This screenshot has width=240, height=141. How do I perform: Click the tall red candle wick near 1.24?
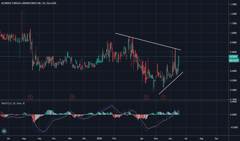pos(22,21)
